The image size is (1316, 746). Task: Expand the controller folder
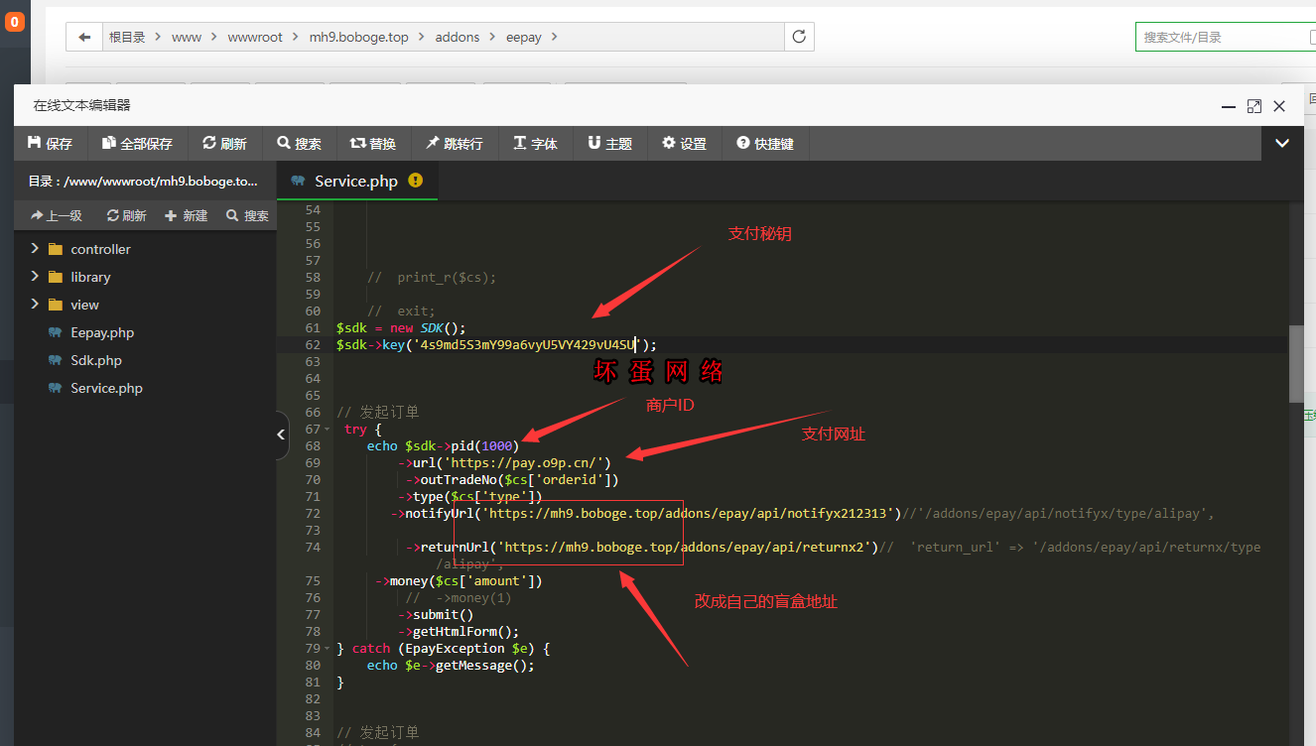(x=35, y=248)
